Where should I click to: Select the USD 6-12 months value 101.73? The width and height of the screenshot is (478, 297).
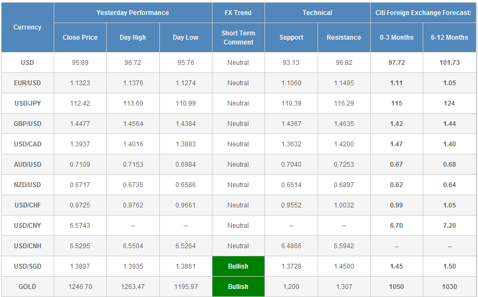[450, 63]
